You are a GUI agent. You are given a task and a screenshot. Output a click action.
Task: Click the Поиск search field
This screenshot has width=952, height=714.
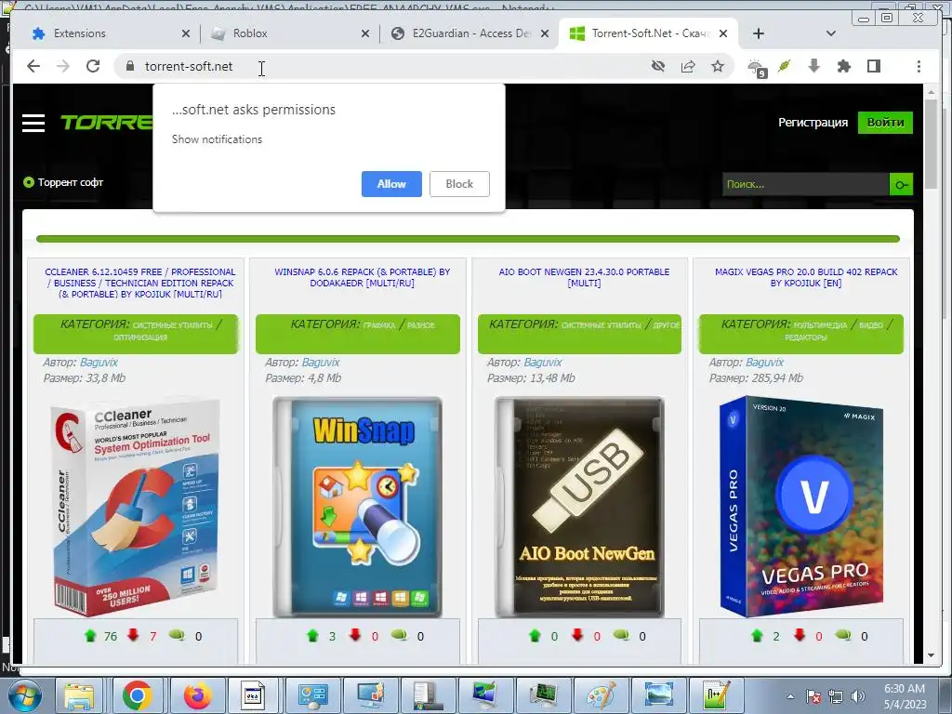coord(806,184)
